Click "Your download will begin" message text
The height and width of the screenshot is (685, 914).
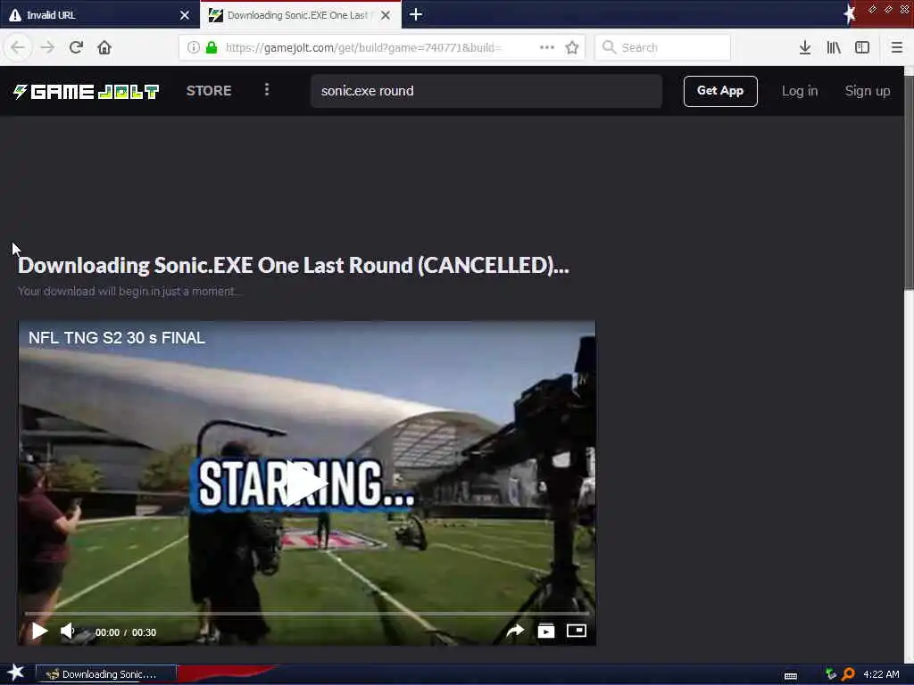[129, 292]
